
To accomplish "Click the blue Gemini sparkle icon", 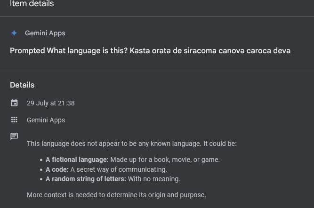I will coord(14,33).
